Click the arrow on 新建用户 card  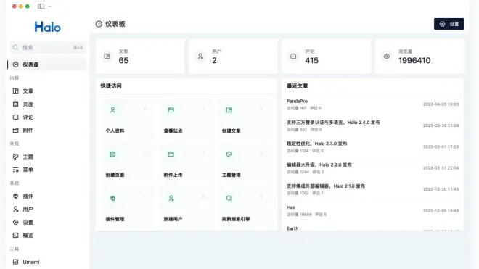click(x=203, y=197)
